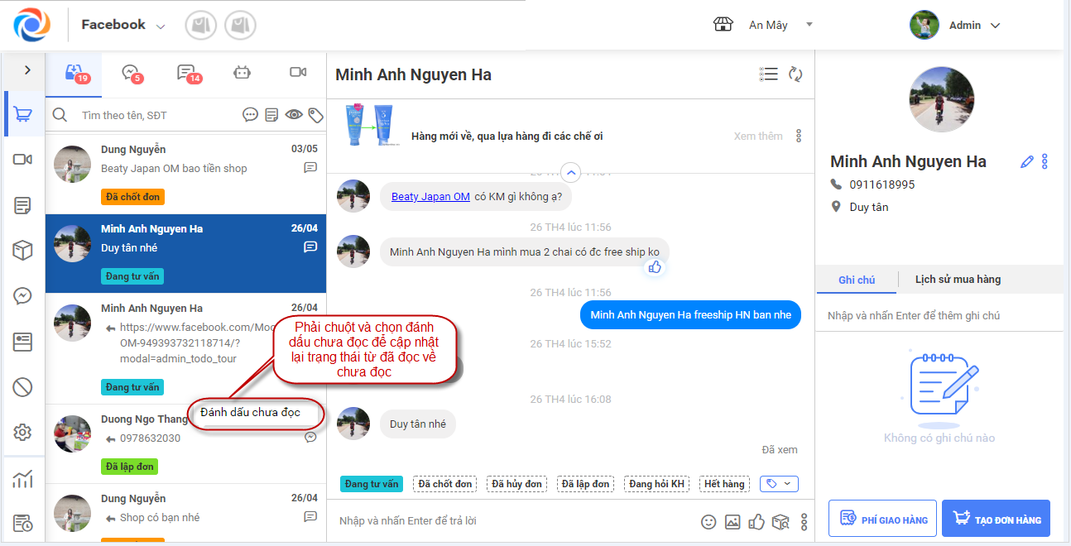This screenshot has width=1071, height=546.
Task: Send a like from the reply bar
Action: click(x=756, y=521)
